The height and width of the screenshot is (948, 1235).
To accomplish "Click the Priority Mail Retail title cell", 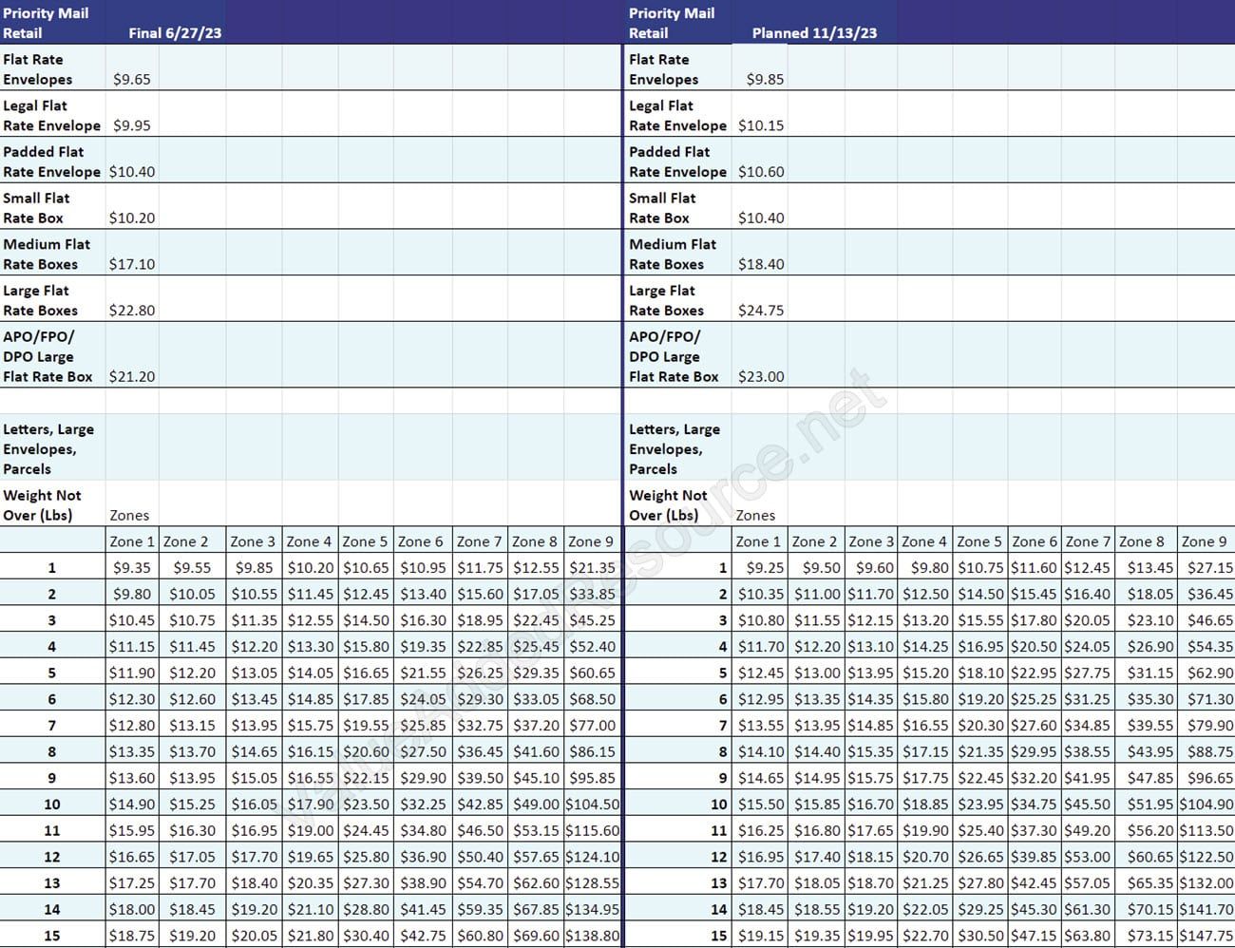I will point(46,22).
